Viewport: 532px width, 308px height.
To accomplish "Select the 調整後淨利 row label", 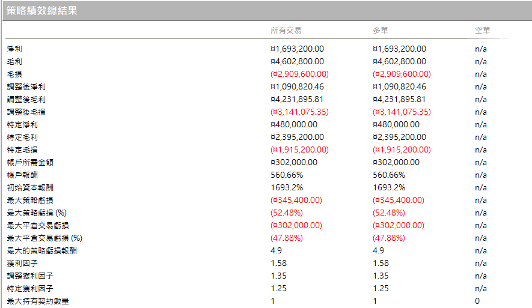I will point(26,86).
